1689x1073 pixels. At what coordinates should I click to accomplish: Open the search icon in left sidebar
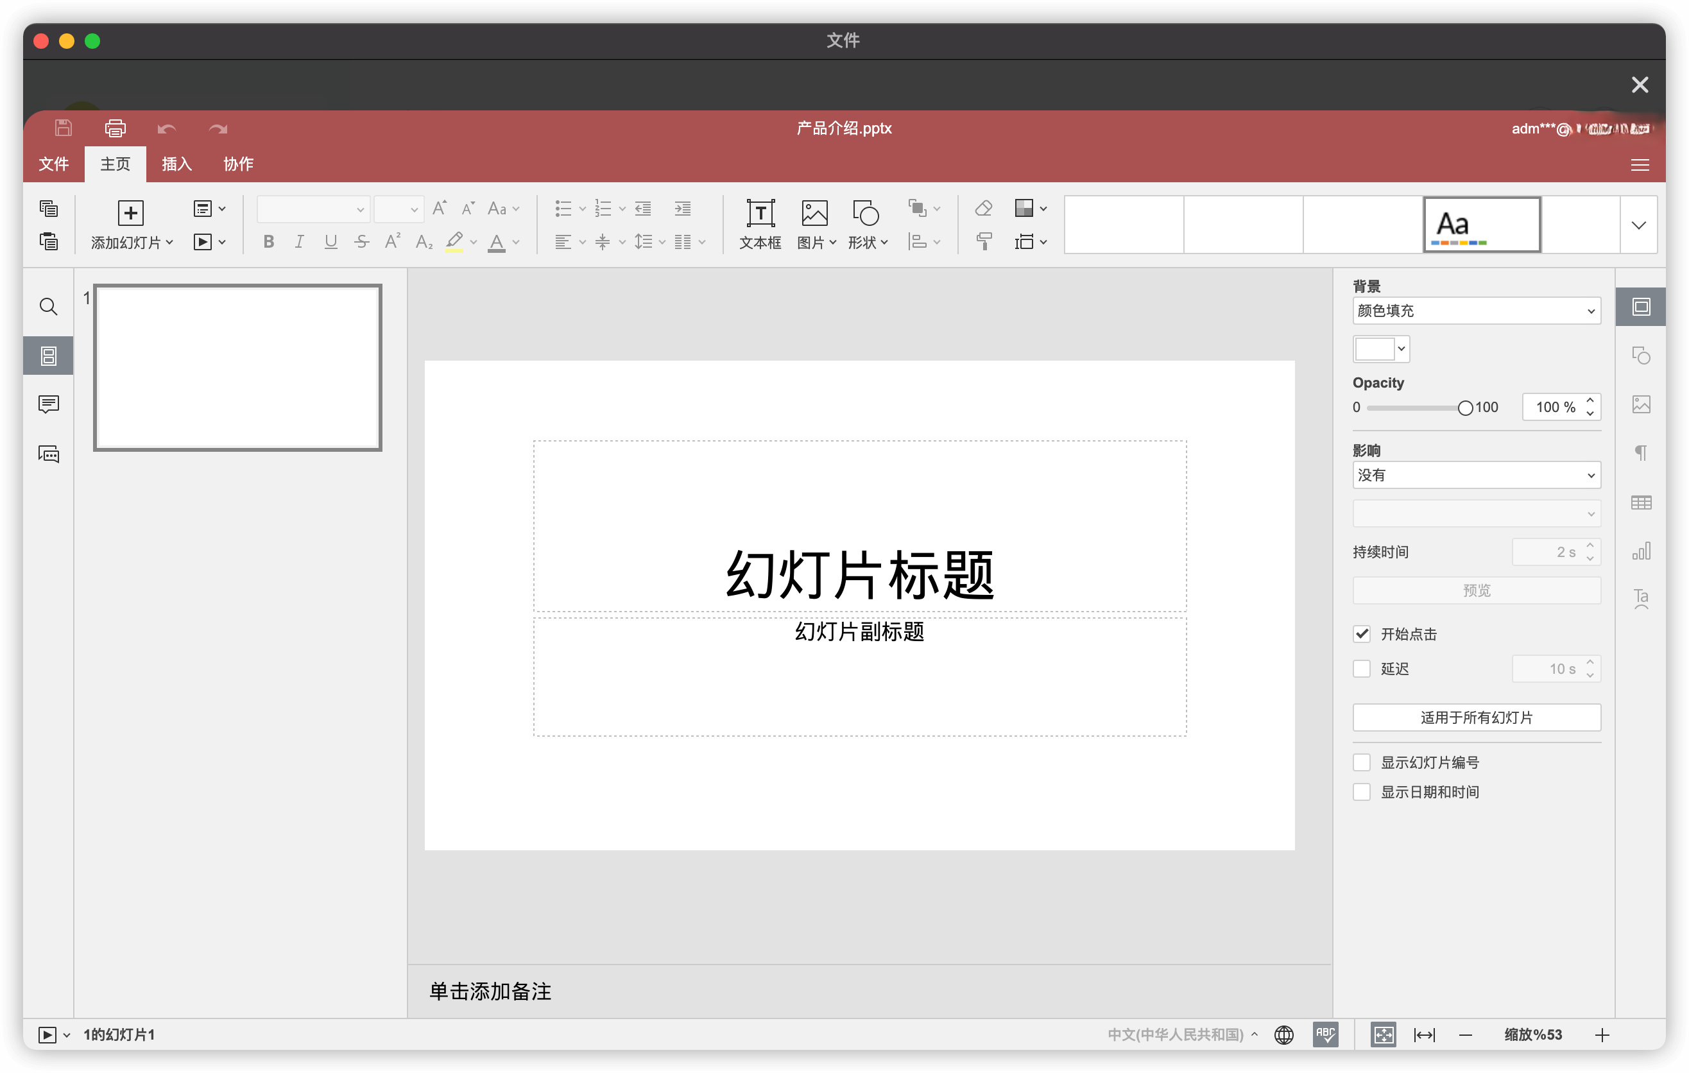(x=48, y=307)
